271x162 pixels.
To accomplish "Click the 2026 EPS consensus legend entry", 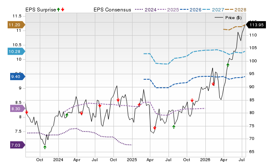I will [x=191, y=10].
